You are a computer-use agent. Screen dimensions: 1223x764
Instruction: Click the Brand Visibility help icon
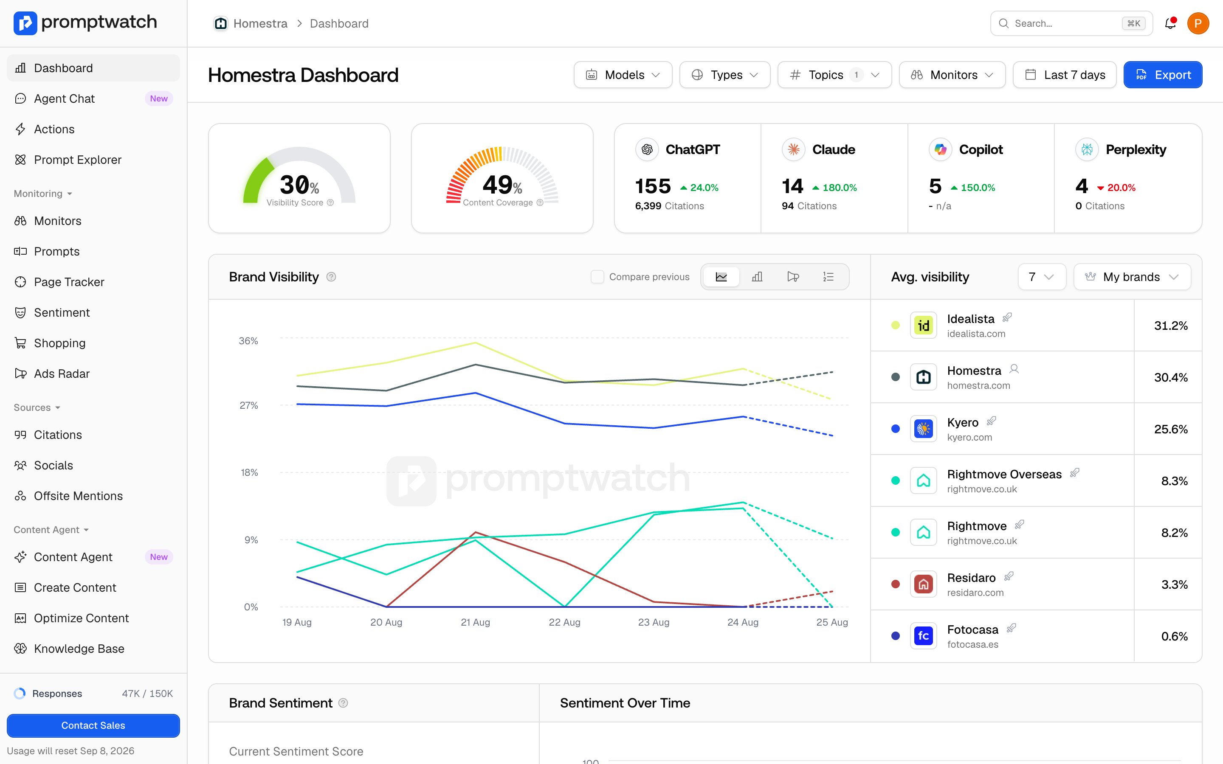tap(331, 277)
